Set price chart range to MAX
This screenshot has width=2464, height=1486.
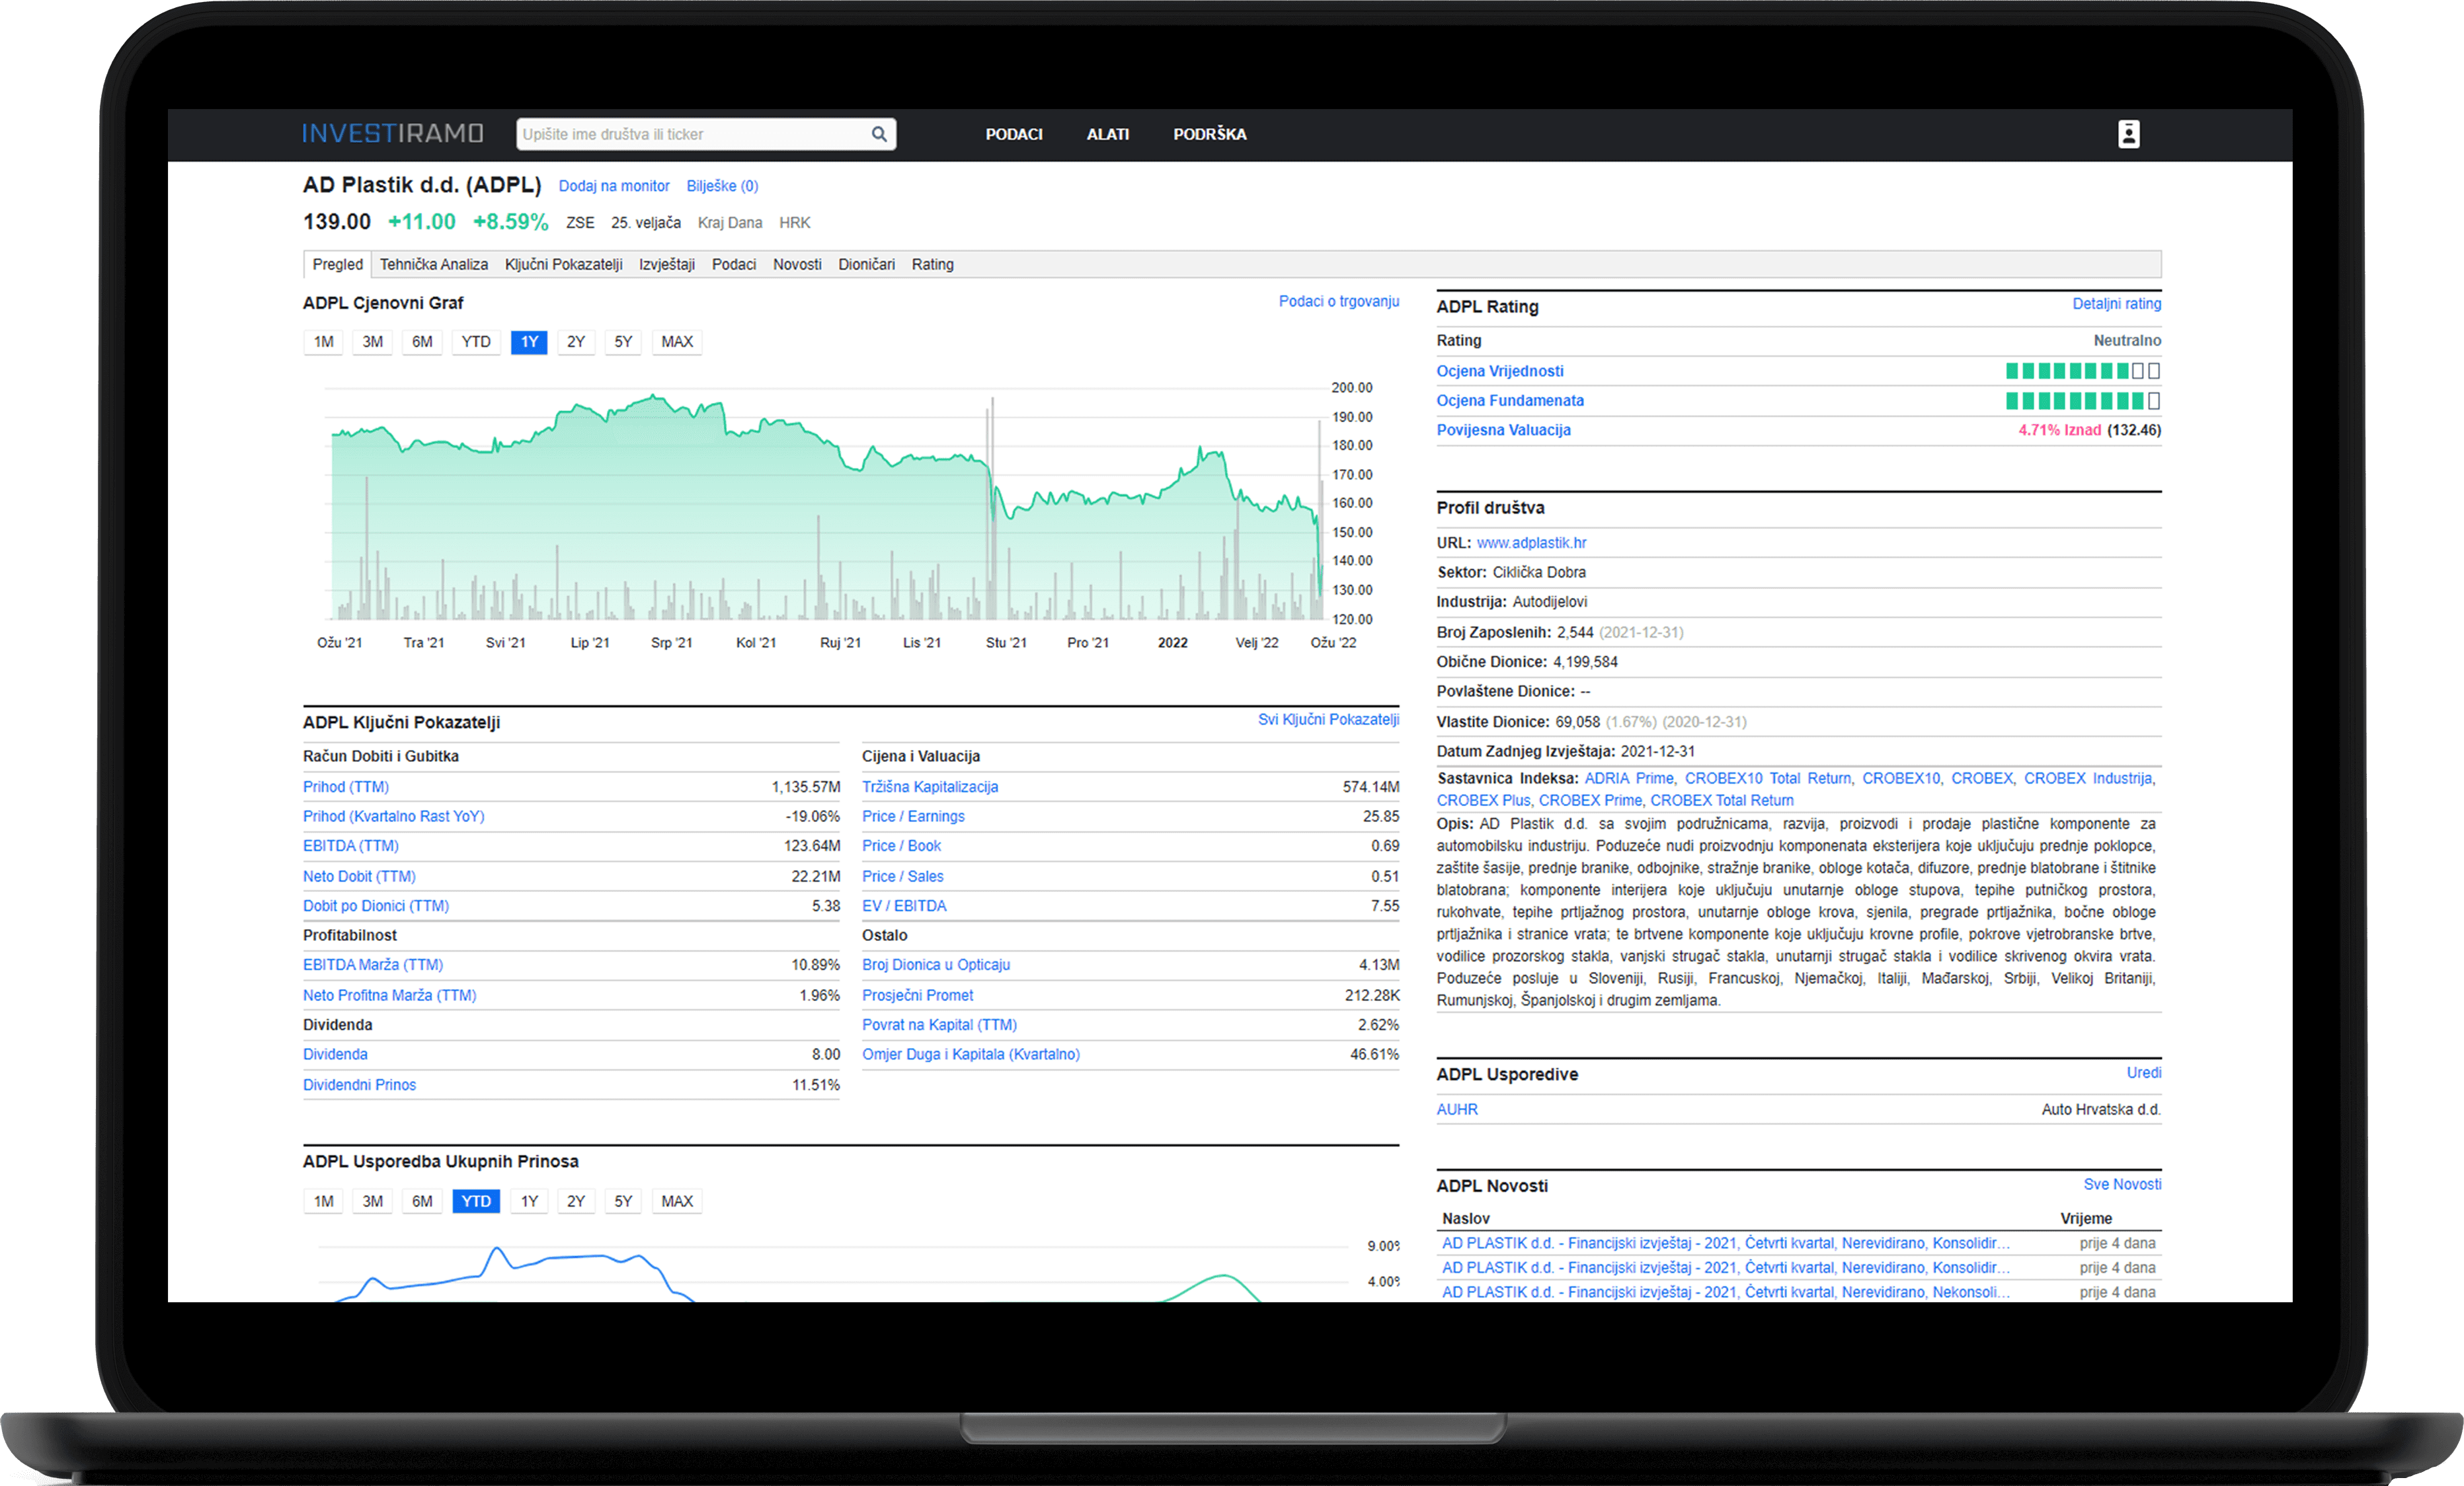677,342
